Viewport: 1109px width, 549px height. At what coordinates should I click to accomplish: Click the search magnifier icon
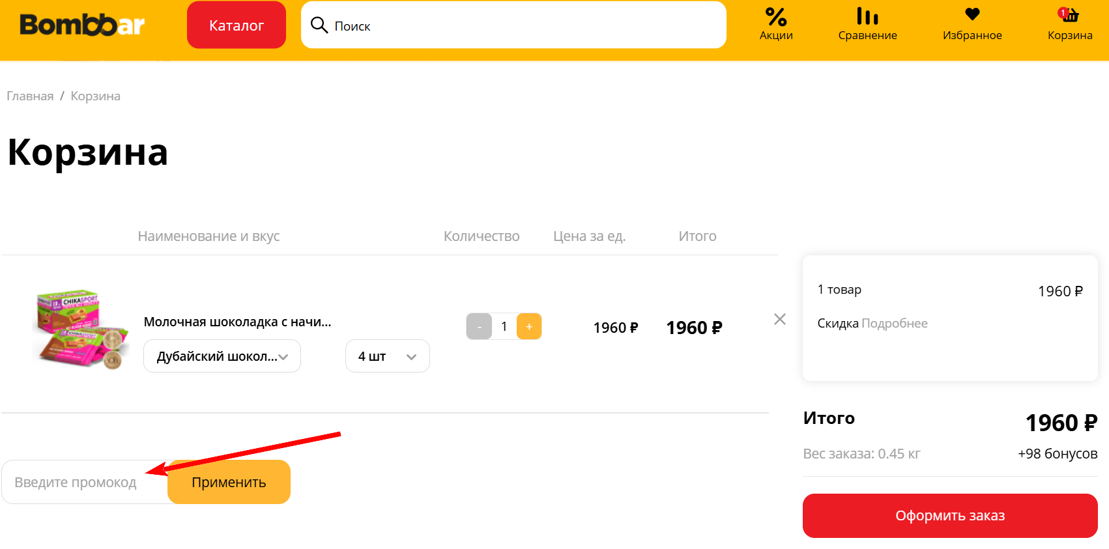[319, 25]
